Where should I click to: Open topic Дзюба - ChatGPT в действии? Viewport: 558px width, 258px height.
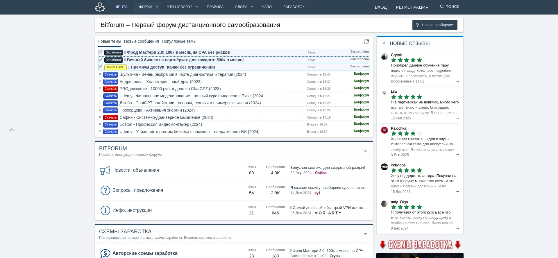(x=190, y=103)
